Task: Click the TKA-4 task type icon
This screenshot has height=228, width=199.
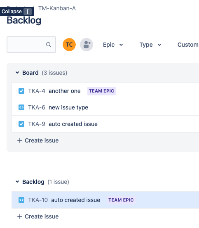Action: click(21, 91)
